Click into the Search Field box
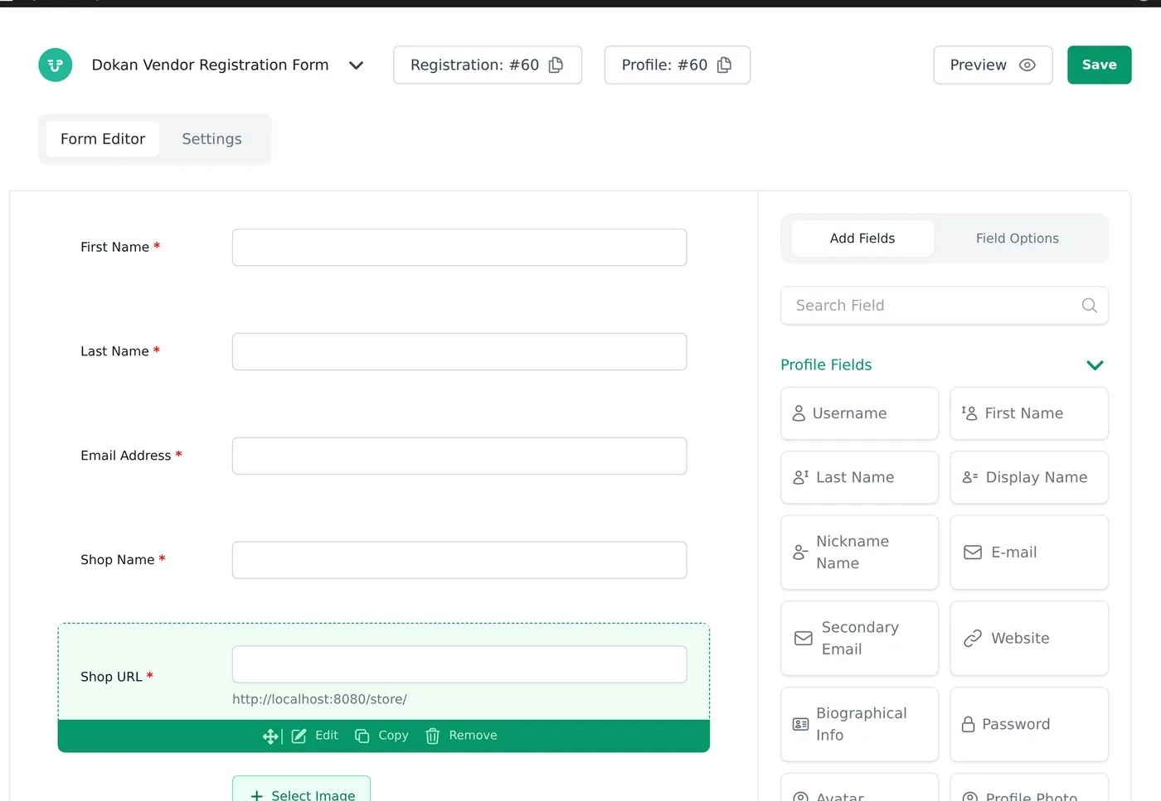The width and height of the screenshot is (1161, 801). click(x=945, y=306)
